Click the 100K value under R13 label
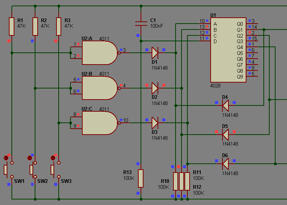The image size is (287, 205). pyautogui.click(x=129, y=178)
